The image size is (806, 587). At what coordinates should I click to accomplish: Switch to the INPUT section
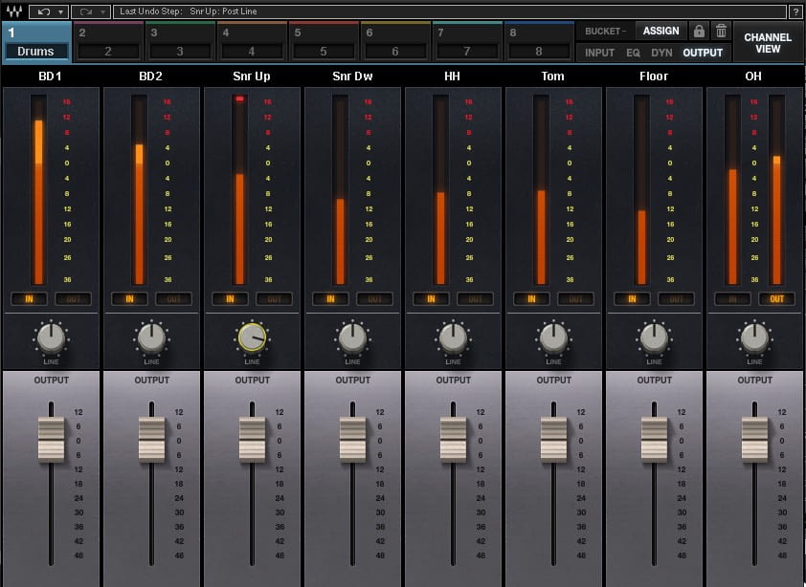pos(599,54)
